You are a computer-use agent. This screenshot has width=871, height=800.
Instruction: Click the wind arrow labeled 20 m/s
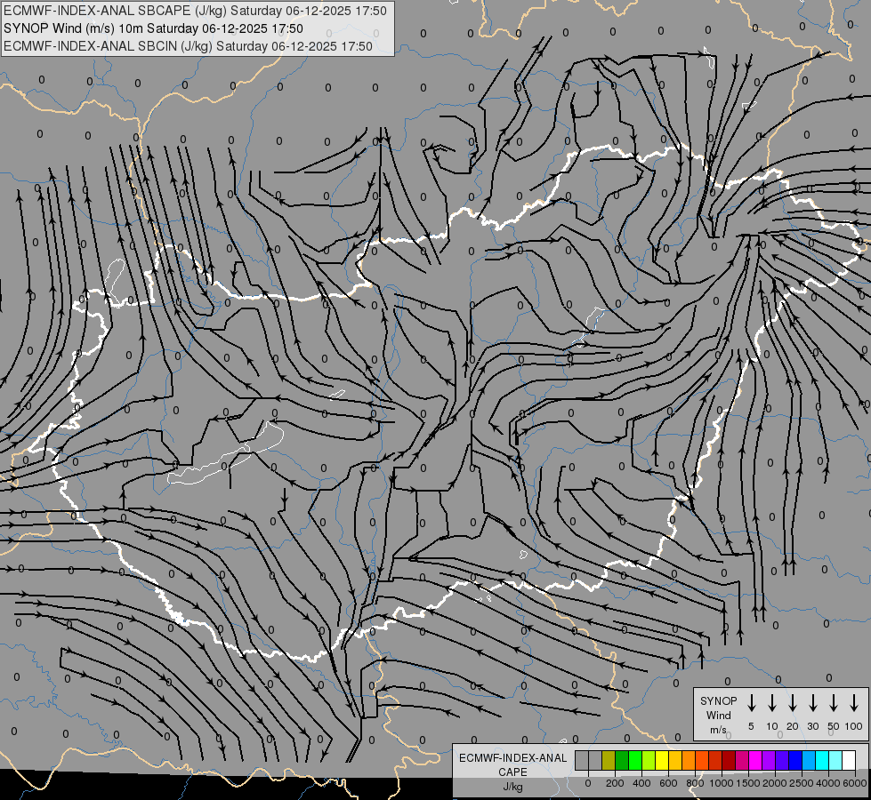click(792, 703)
